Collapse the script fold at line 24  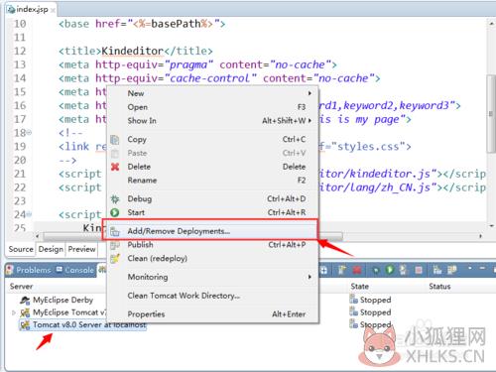[x=29, y=214]
